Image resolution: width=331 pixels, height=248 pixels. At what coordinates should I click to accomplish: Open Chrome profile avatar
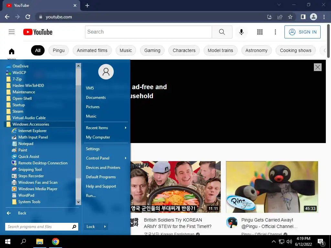coord(313,17)
